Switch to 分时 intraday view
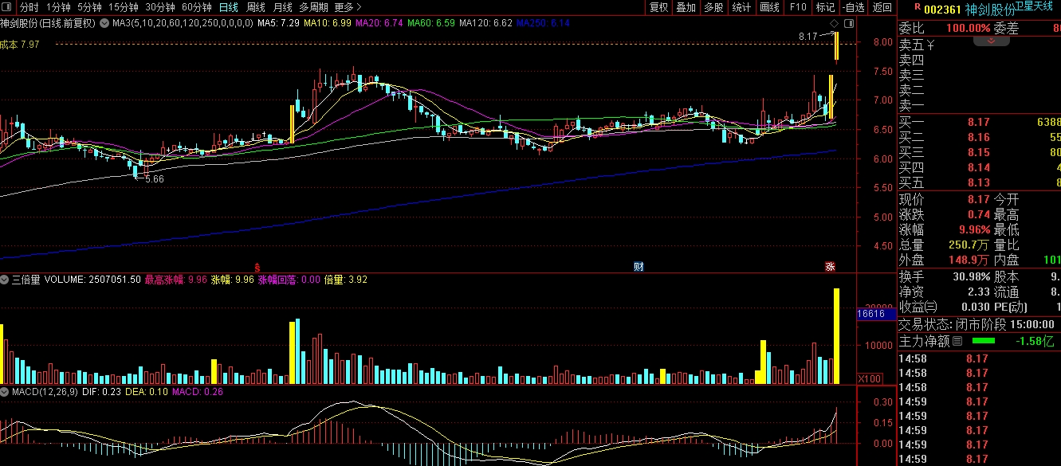Image resolution: width=1061 pixels, height=466 pixels. coord(29,7)
